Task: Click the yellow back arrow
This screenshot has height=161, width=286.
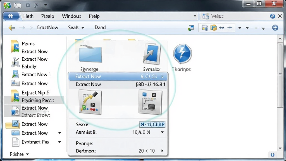Action: [x=11, y=28]
